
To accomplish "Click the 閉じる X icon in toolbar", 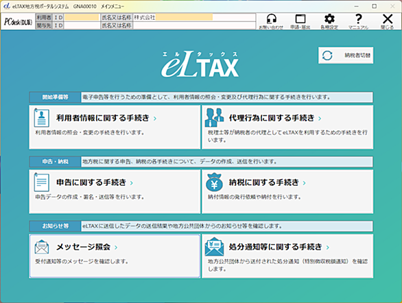I will click(x=388, y=19).
